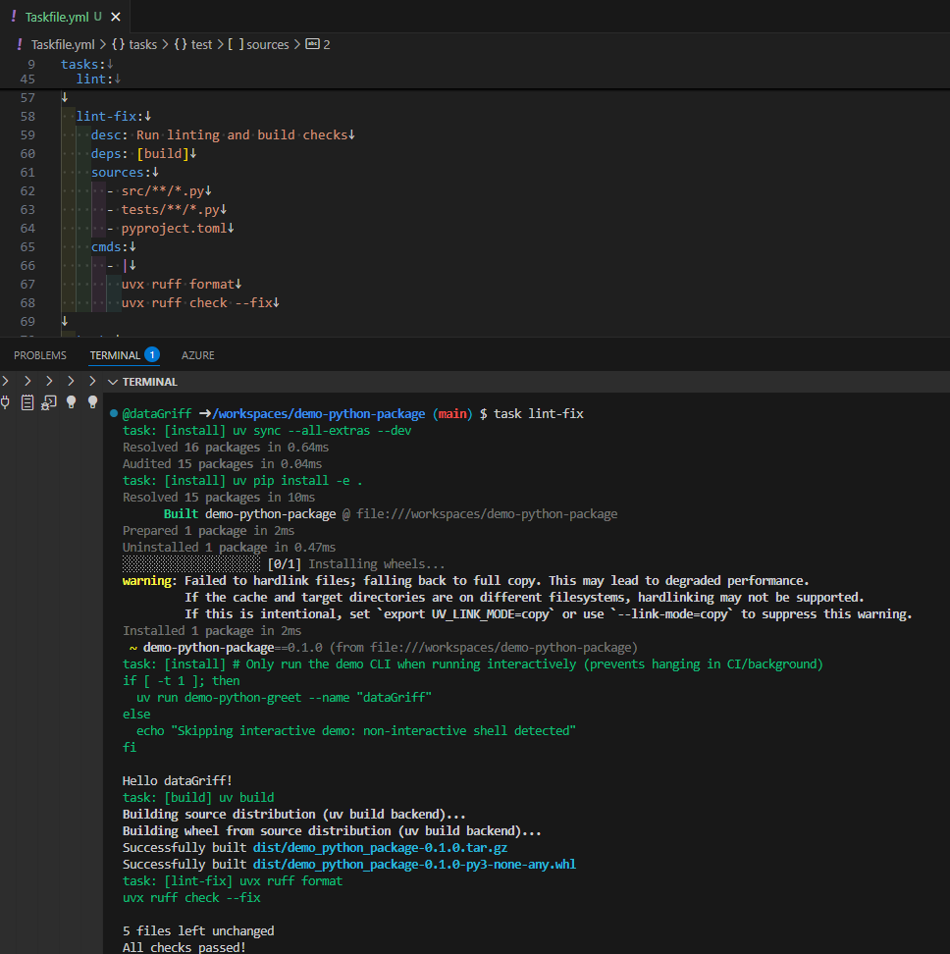
Task: Click the yellow 'warning:' label in terminal output
Action: [x=149, y=581]
